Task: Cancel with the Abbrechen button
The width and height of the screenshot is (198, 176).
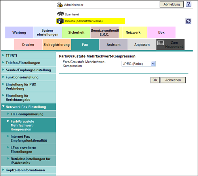Action: pos(173,80)
